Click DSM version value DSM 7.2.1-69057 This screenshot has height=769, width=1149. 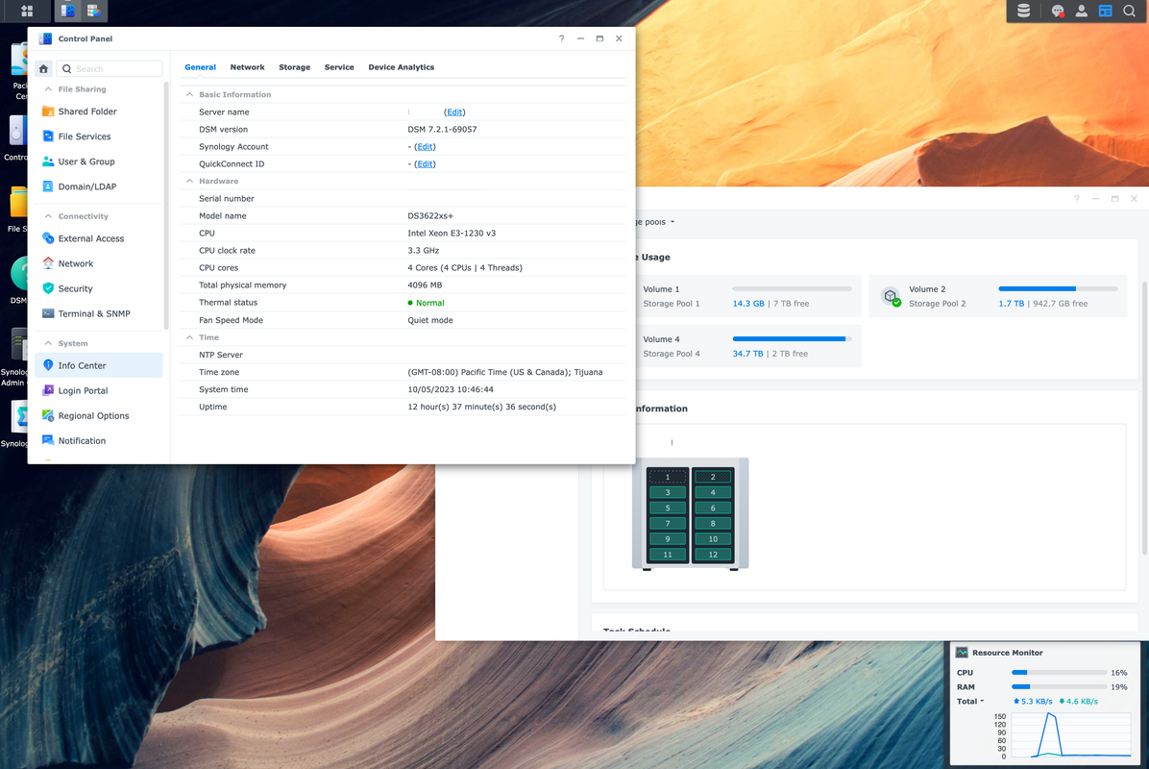click(x=442, y=130)
